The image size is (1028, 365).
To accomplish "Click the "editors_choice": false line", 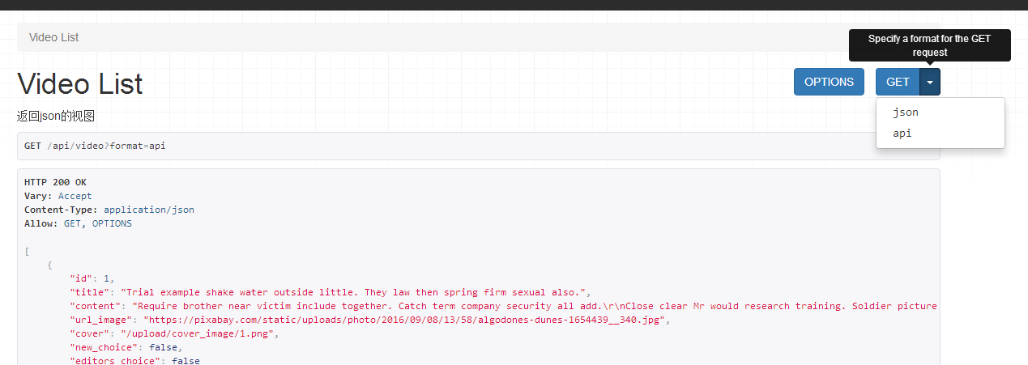I will click(x=134, y=360).
